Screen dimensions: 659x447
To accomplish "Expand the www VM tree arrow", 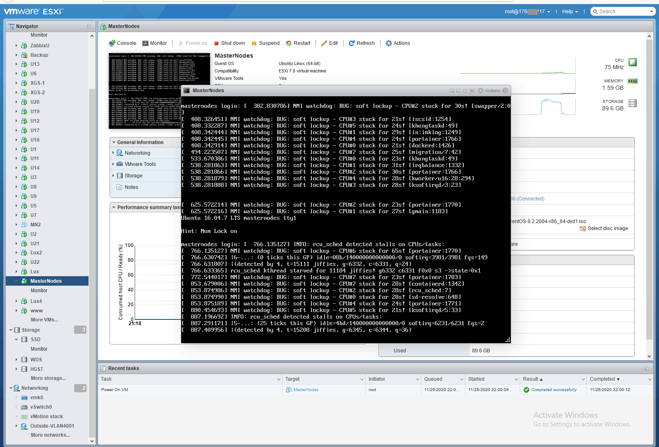I will pos(16,311).
